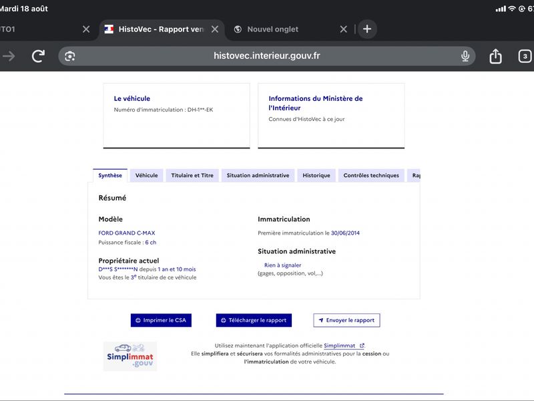Click the 1 an et 10 mois text

click(177, 269)
